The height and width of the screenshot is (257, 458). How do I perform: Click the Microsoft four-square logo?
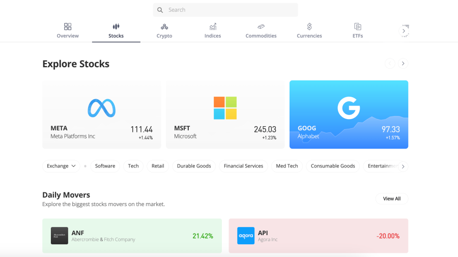tap(225, 108)
